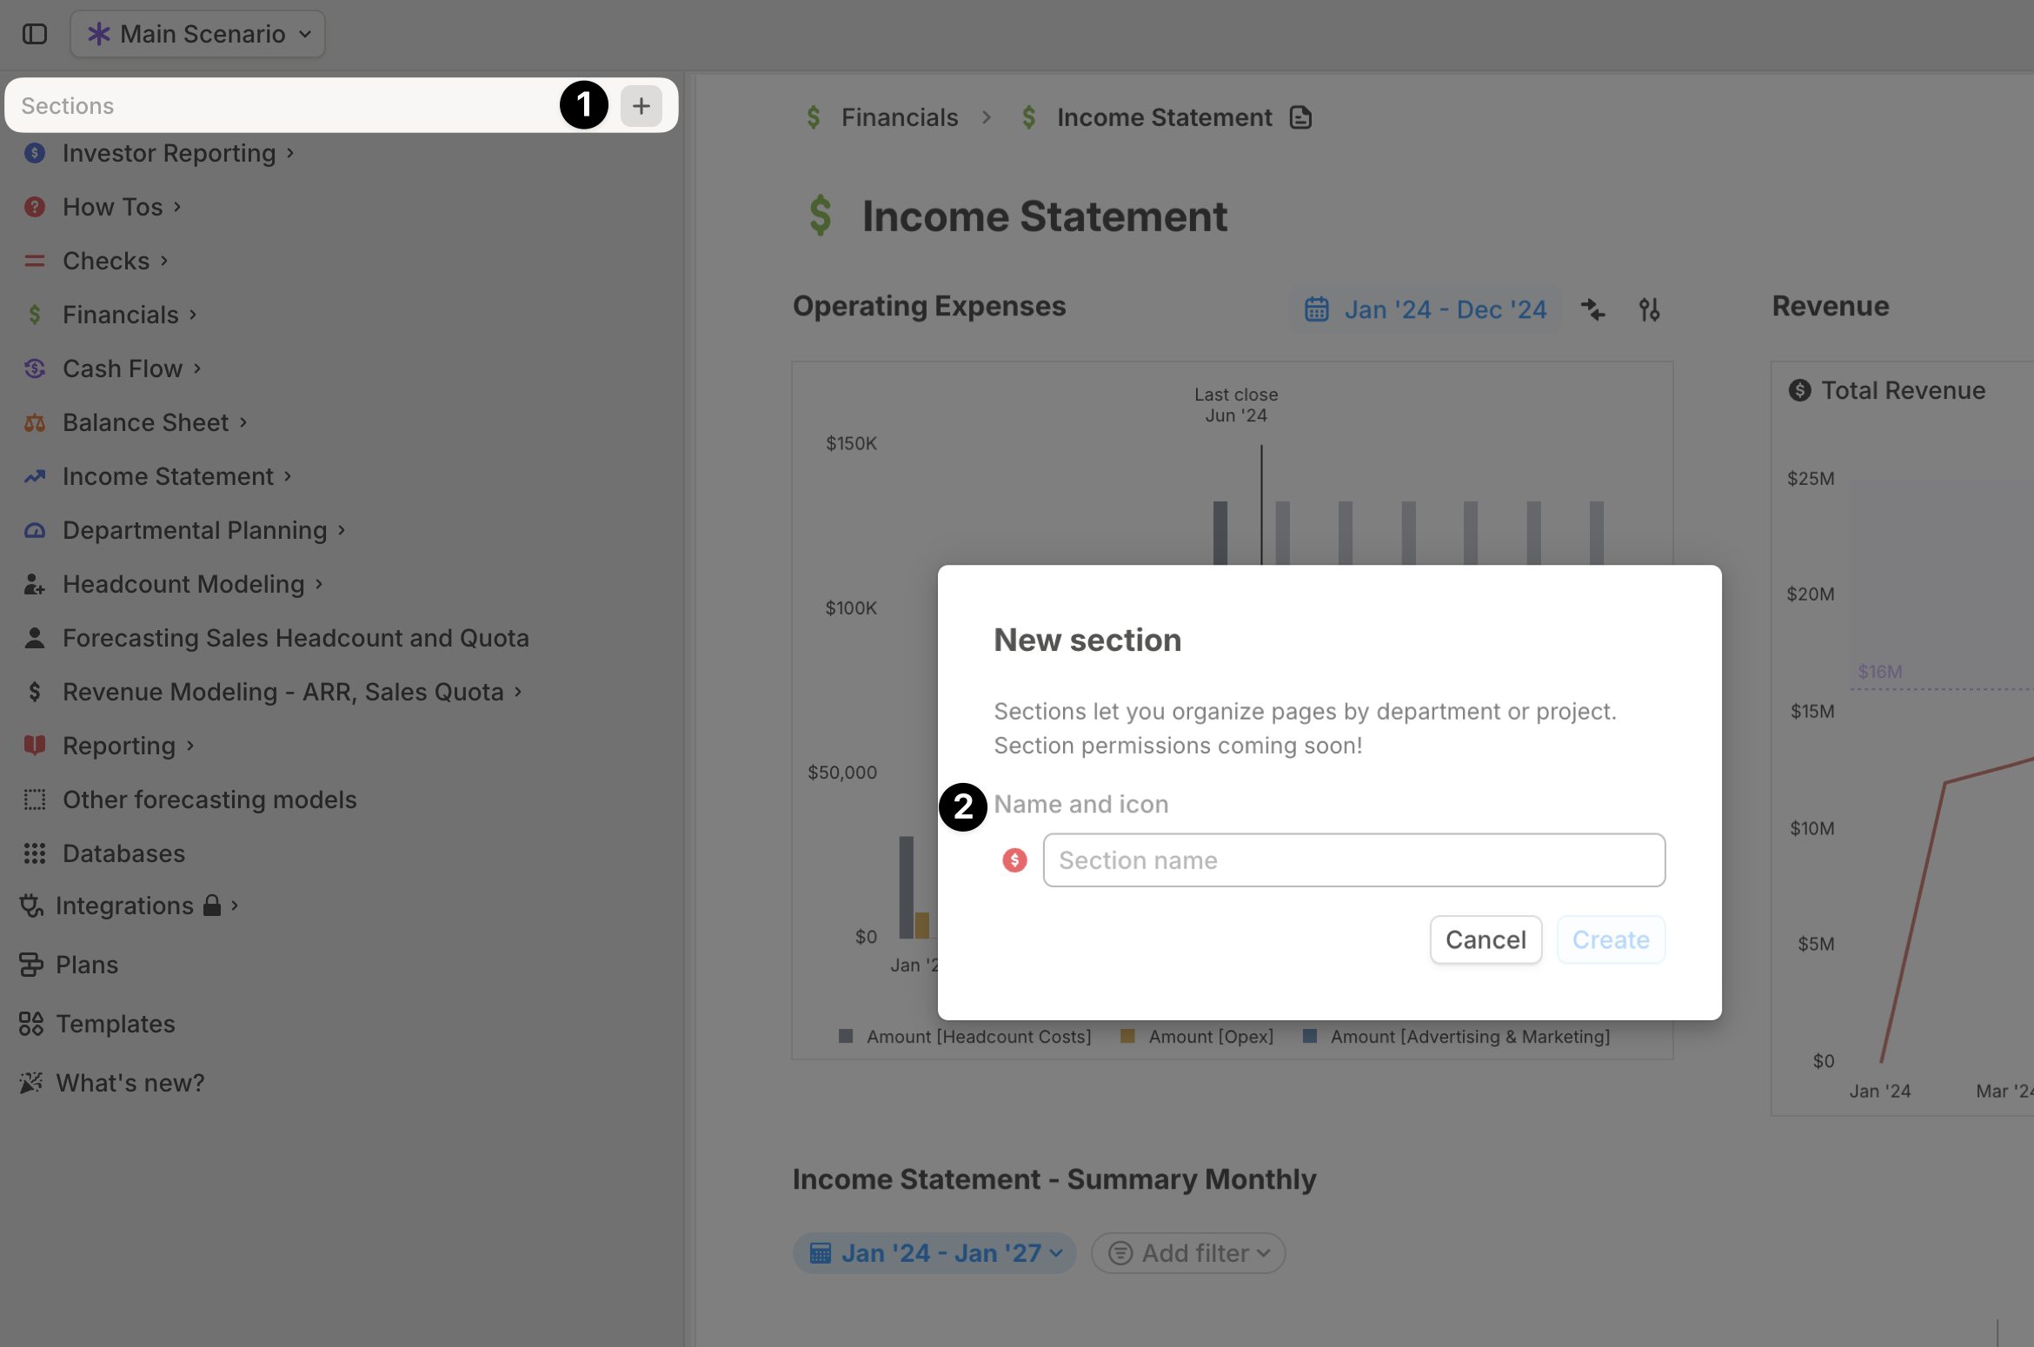This screenshot has width=2034, height=1347.
Task: Click the compare arrows icon
Action: coord(1592,309)
